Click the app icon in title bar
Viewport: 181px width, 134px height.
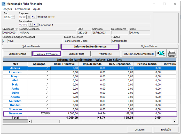pos(3,4)
